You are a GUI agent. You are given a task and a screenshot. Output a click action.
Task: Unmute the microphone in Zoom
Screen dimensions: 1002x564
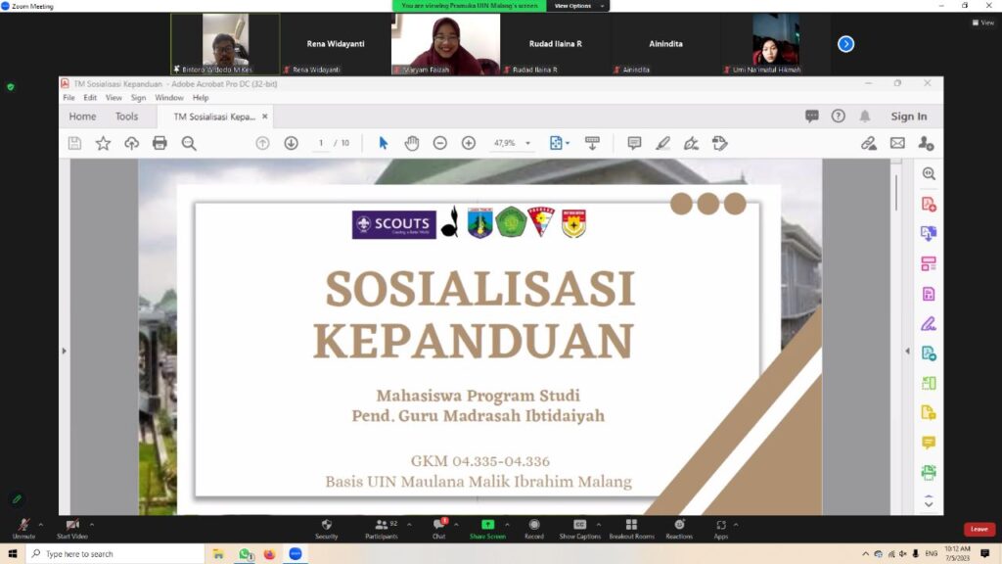click(23, 527)
